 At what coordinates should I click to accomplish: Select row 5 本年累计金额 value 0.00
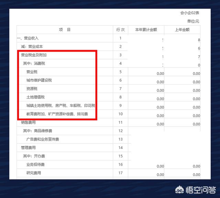(x=161, y=74)
